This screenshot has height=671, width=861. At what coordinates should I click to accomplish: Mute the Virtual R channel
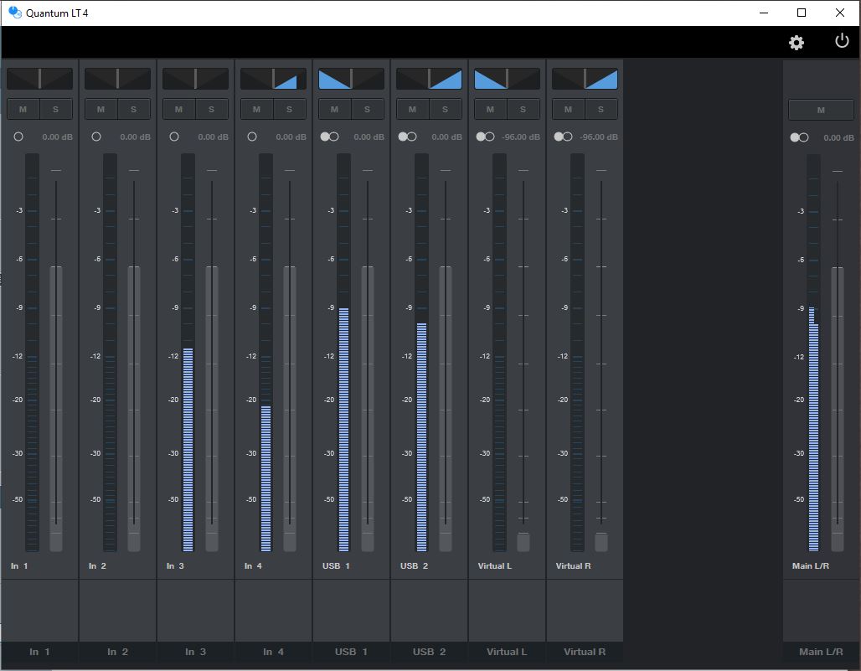click(569, 109)
